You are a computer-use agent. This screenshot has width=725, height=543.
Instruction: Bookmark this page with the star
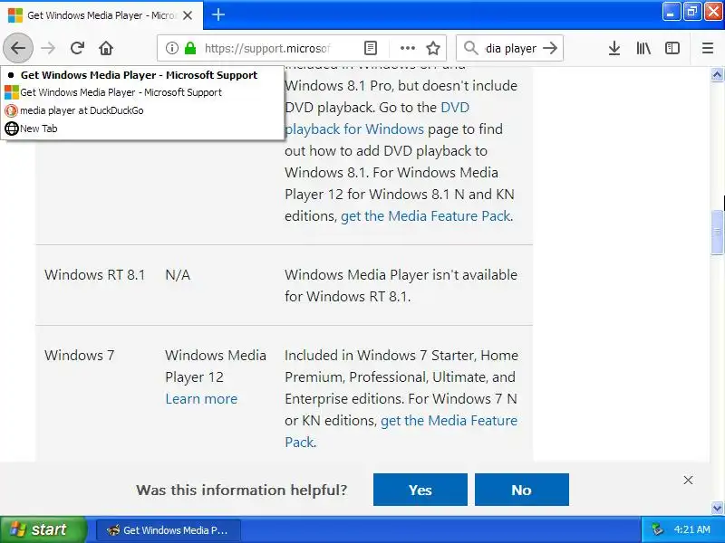pyautogui.click(x=433, y=48)
